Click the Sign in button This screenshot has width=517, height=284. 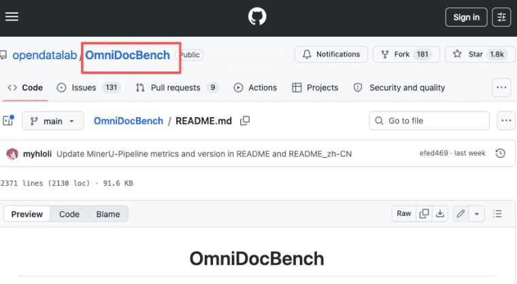click(x=466, y=17)
